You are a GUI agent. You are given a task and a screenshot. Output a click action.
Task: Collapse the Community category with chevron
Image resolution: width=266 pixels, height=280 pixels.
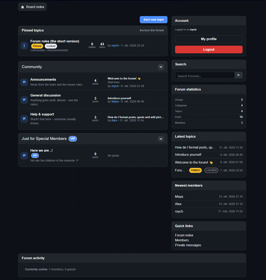[x=161, y=67]
